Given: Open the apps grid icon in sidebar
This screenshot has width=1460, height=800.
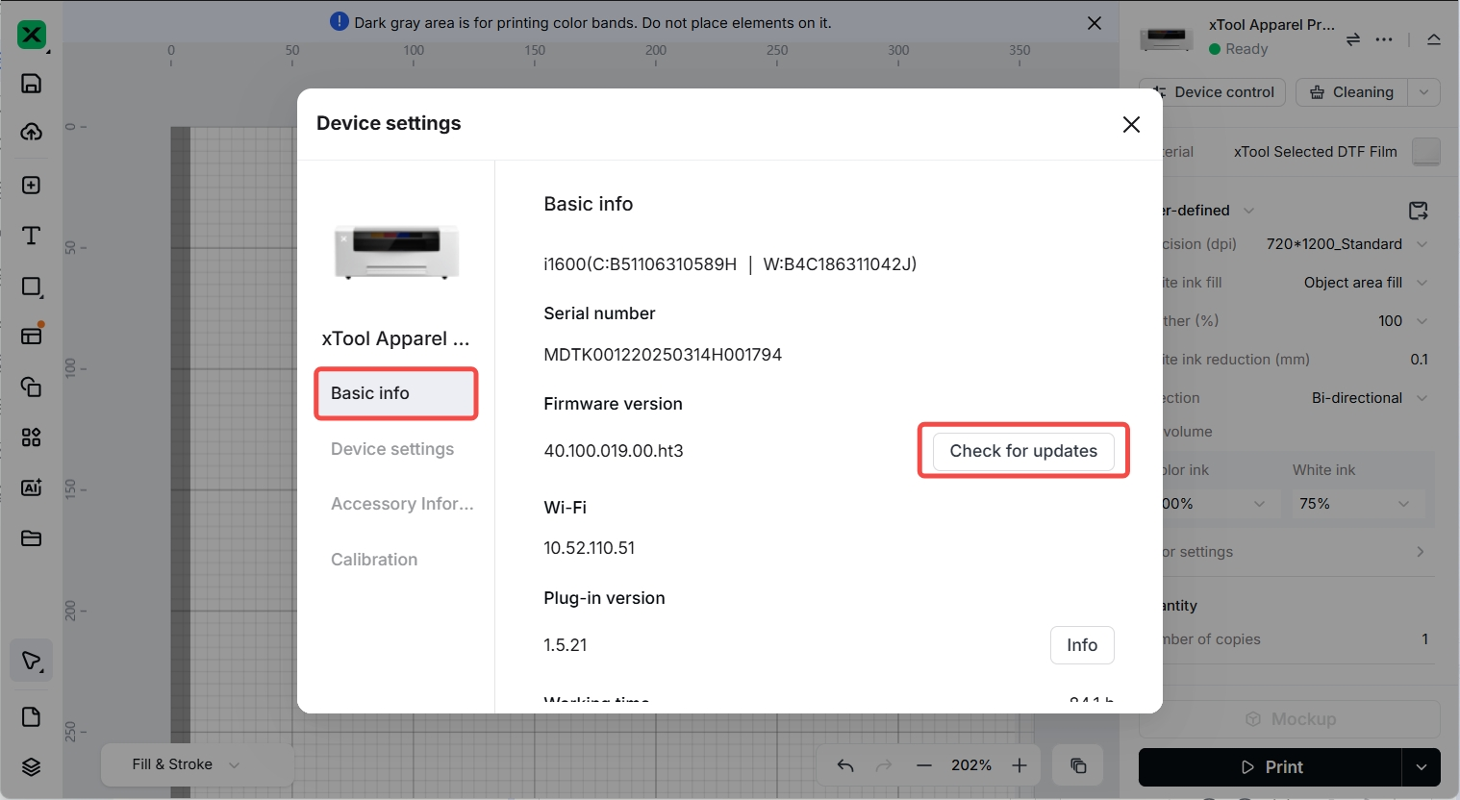Looking at the screenshot, I should (x=32, y=437).
